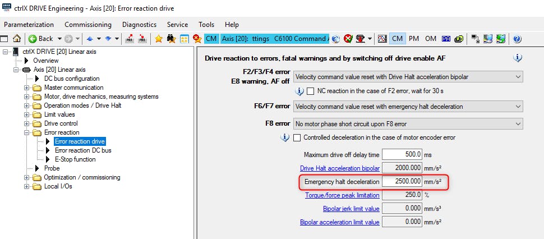
Task: Collapse the Error reaction folder
Action: click(x=27, y=132)
